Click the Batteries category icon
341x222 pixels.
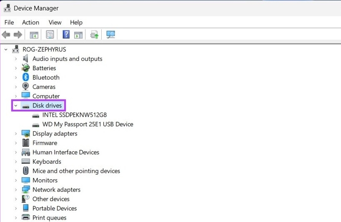click(26, 68)
